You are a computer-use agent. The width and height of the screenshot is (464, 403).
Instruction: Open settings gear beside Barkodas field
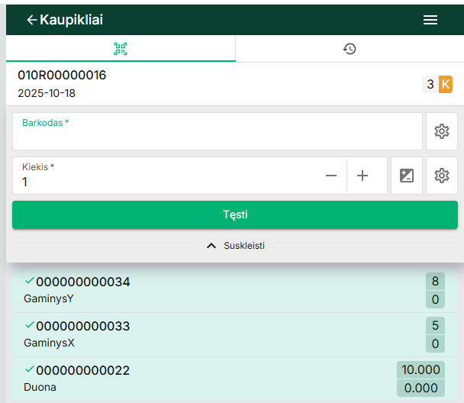(441, 131)
